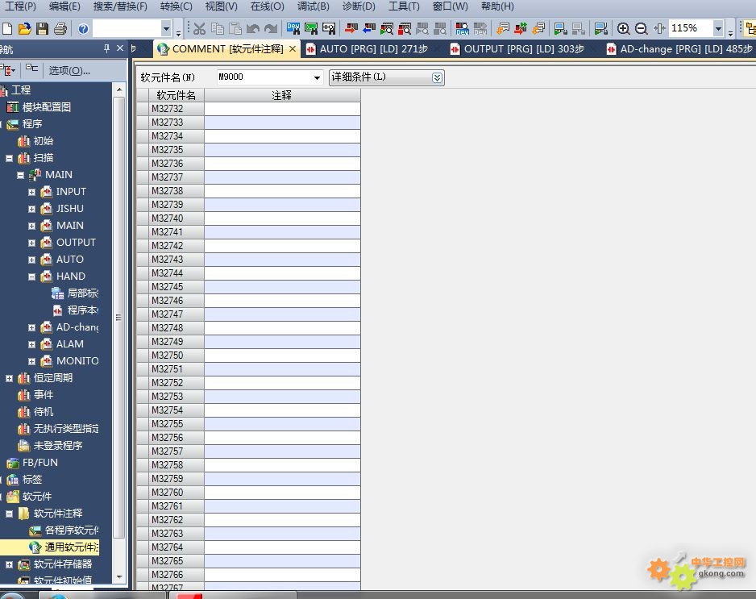The height and width of the screenshot is (599, 756).
Task: Select 模块配置图 in the project tree
Action: (x=46, y=107)
